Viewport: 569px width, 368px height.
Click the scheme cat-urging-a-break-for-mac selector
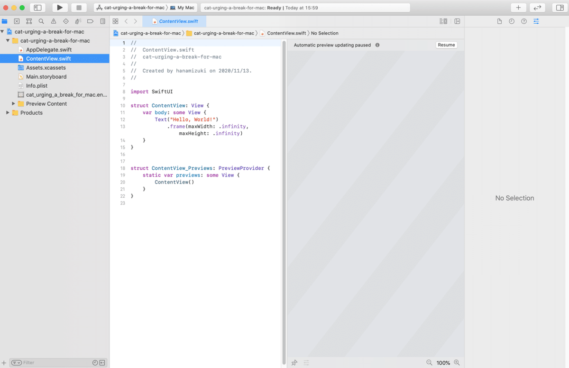131,8
